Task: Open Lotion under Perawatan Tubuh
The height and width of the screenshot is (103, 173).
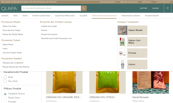Action: pyautogui.click(x=5, y=49)
